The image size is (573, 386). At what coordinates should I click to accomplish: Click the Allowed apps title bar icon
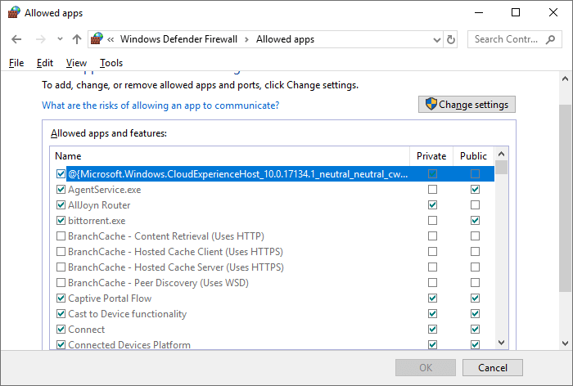coord(13,13)
